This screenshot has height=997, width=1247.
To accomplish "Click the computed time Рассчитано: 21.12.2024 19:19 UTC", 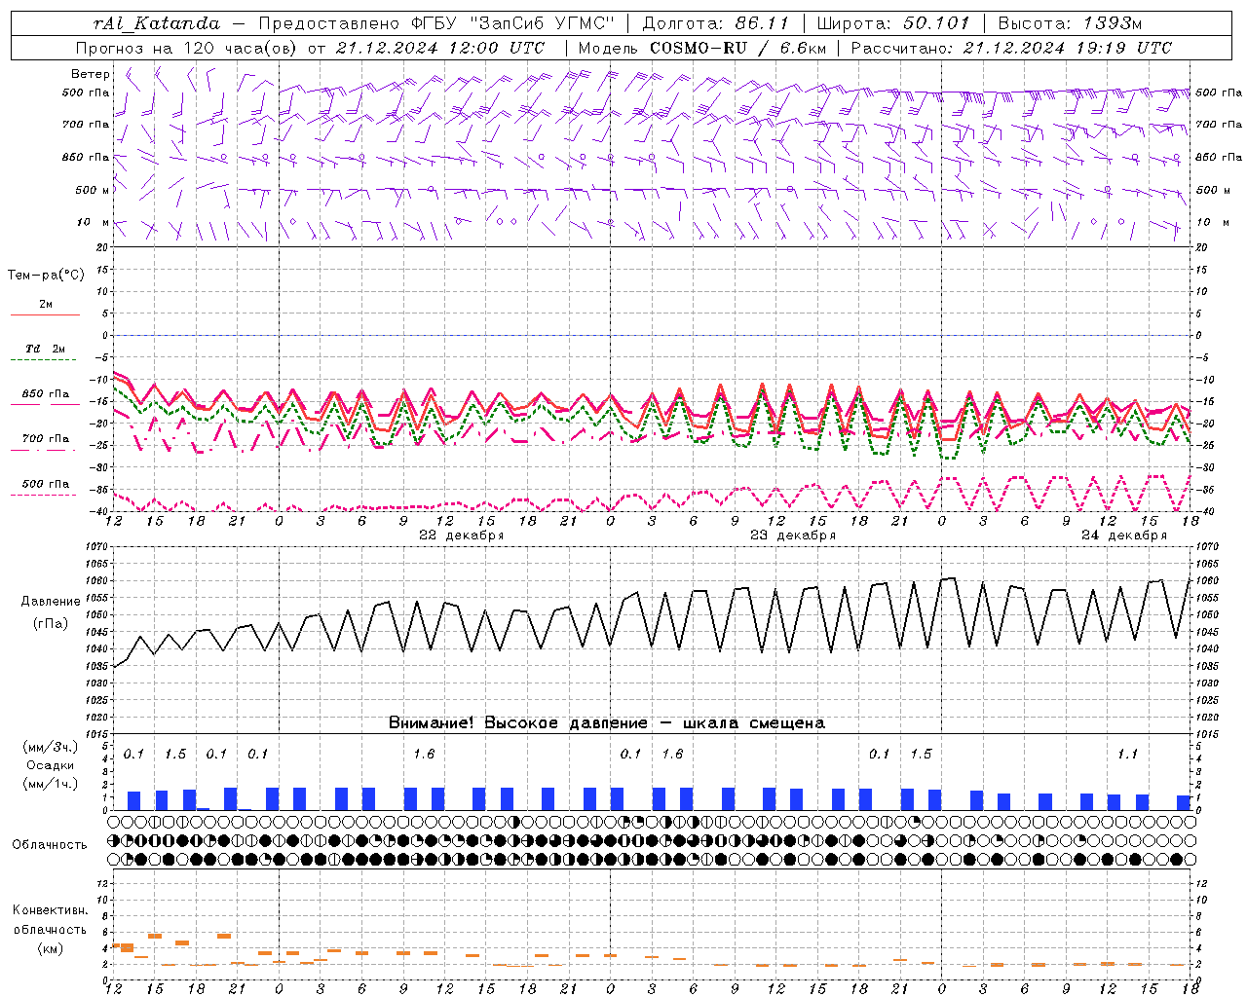I will point(1011,48).
